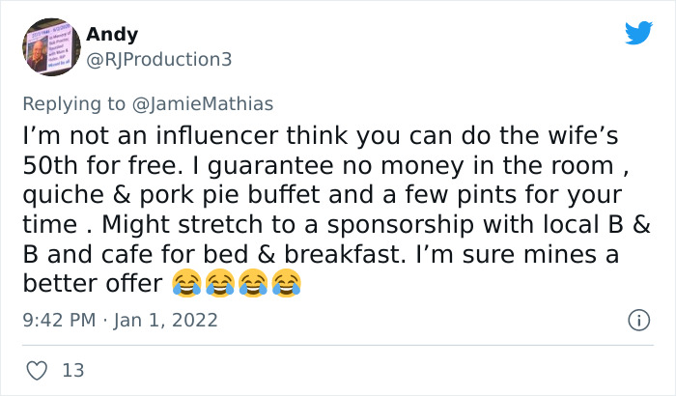676x396 pixels.
Task: Click the "better offer" text
Action: click(90, 284)
